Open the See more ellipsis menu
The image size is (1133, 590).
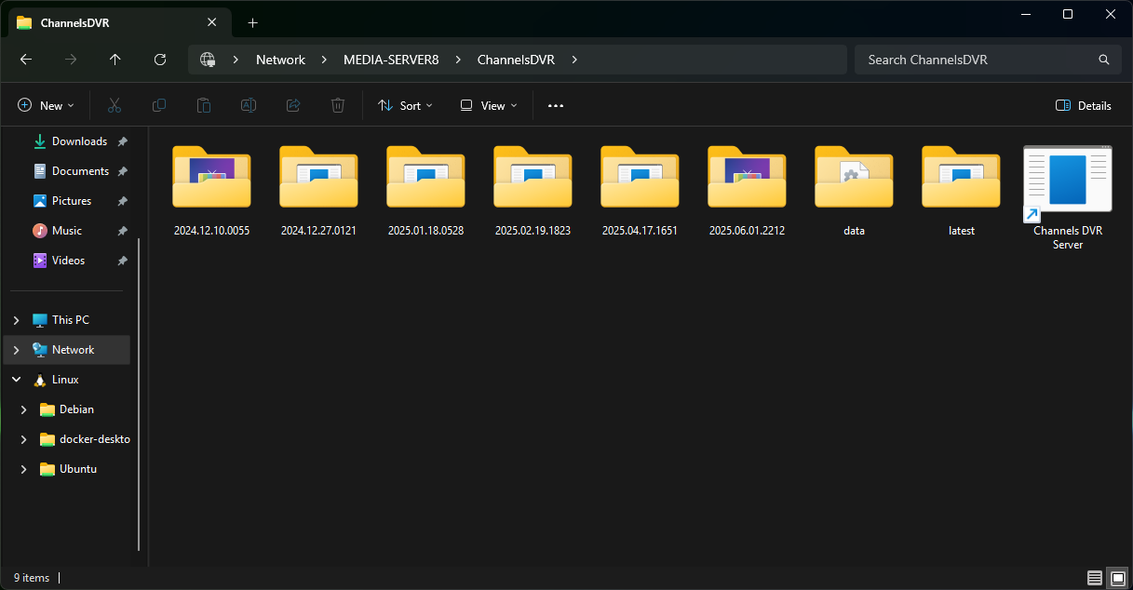pyautogui.click(x=556, y=106)
